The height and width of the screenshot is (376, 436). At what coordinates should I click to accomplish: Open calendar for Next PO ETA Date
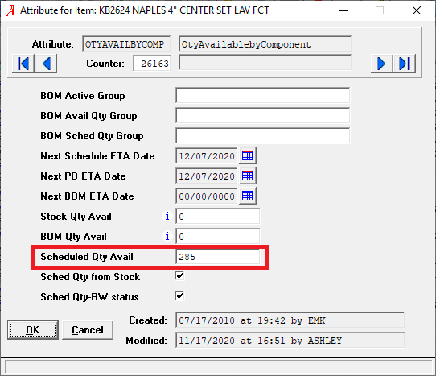[x=248, y=176]
